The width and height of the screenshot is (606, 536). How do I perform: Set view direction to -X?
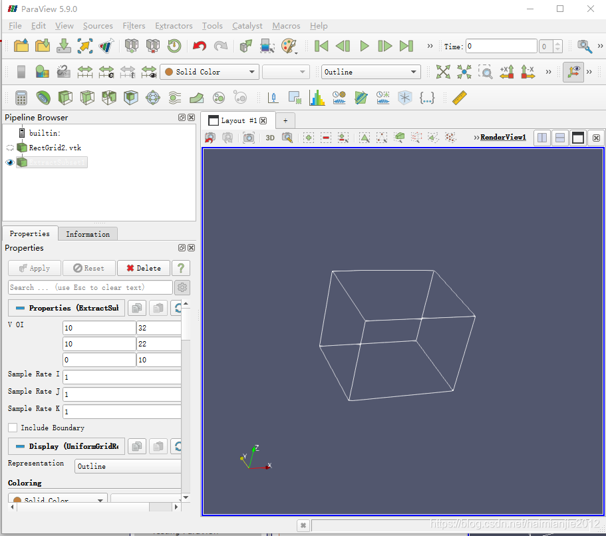point(528,72)
